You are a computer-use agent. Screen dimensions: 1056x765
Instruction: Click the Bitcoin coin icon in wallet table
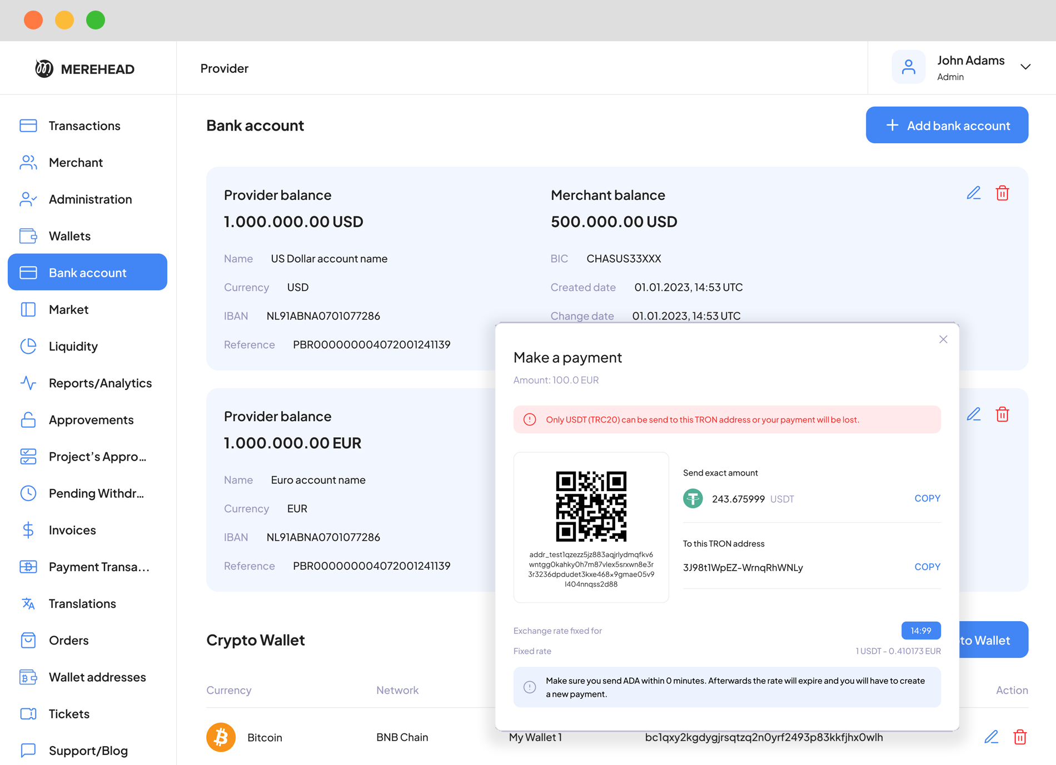[x=221, y=737]
